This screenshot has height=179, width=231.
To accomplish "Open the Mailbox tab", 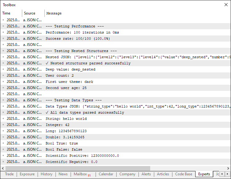I will 82,174.
